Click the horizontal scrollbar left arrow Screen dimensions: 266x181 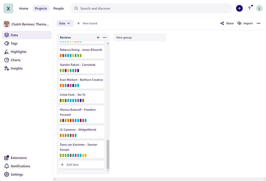[x=55, y=179]
